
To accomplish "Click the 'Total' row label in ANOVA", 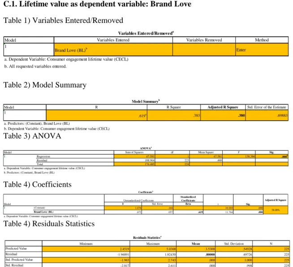I will [40, 164].
